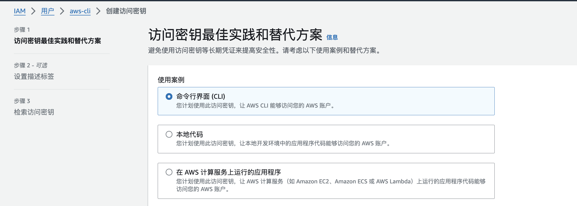
Task: Click the CLI option description text
Action: pos(255,106)
